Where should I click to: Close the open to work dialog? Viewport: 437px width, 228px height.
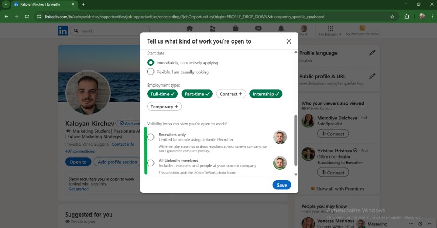289,41
